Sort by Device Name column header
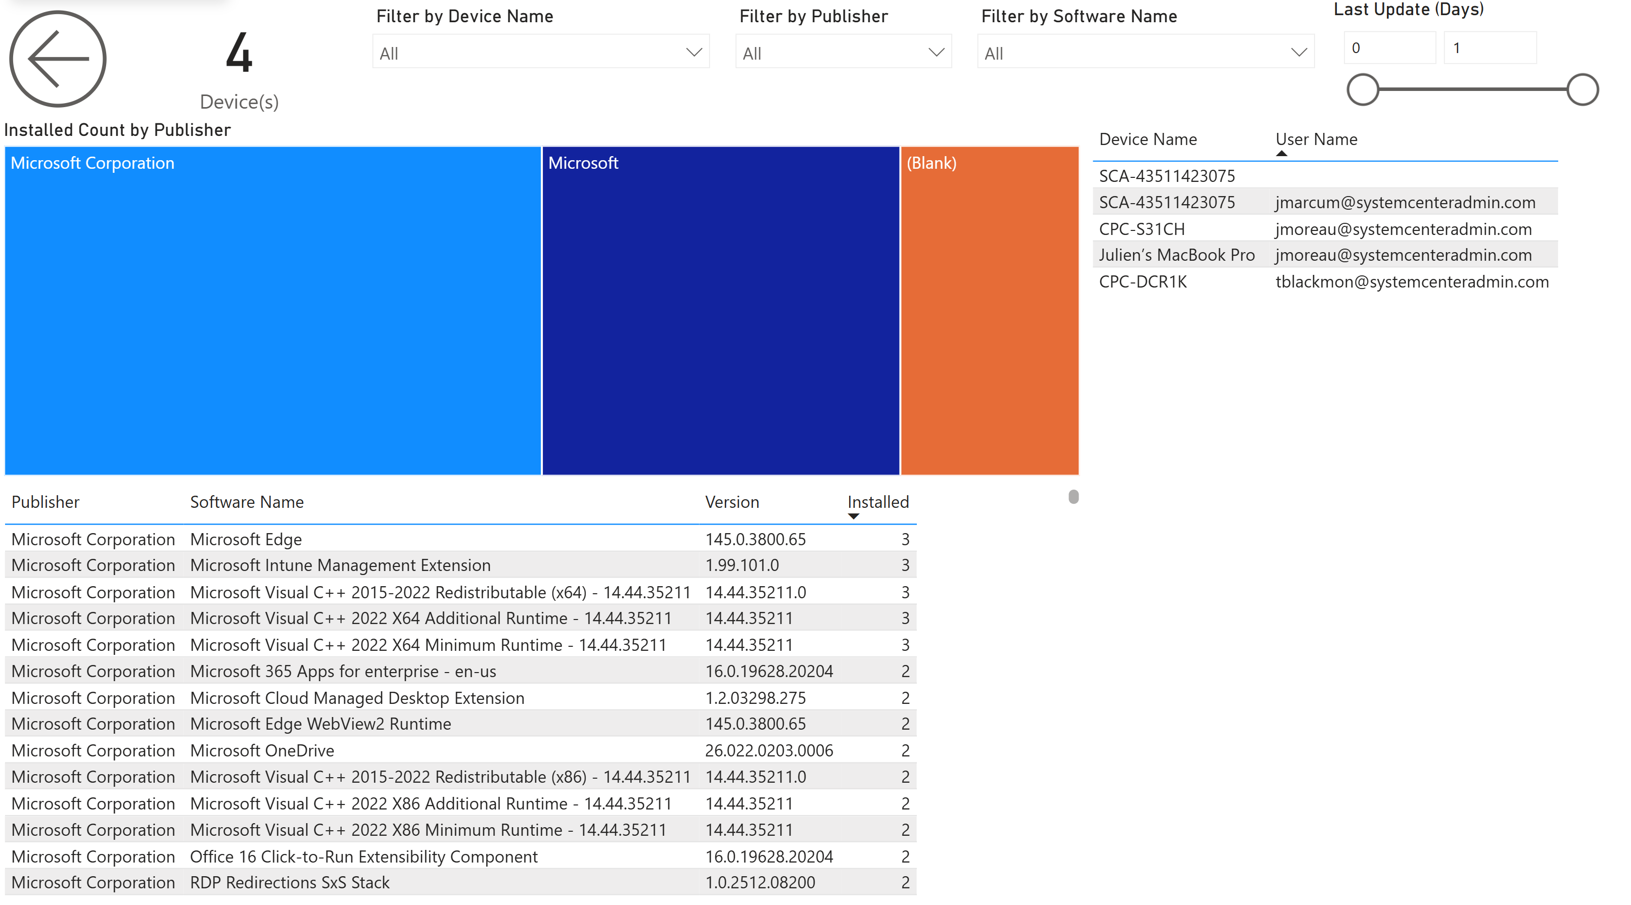 (x=1148, y=140)
